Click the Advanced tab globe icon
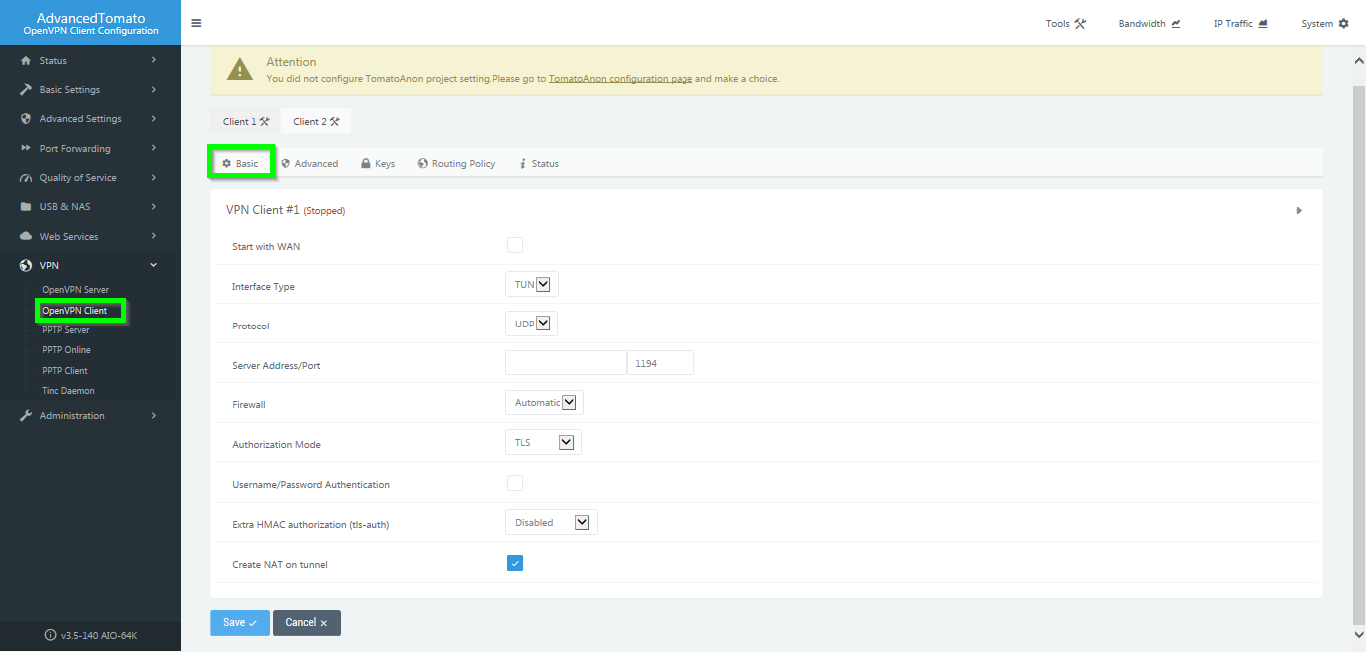 [286, 164]
